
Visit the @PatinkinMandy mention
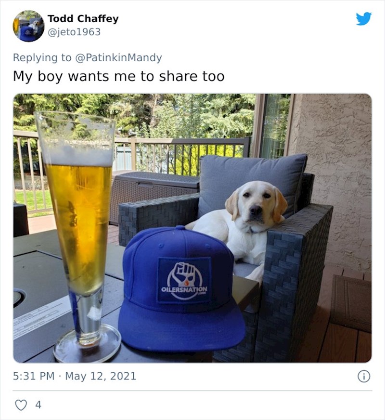tap(118, 57)
